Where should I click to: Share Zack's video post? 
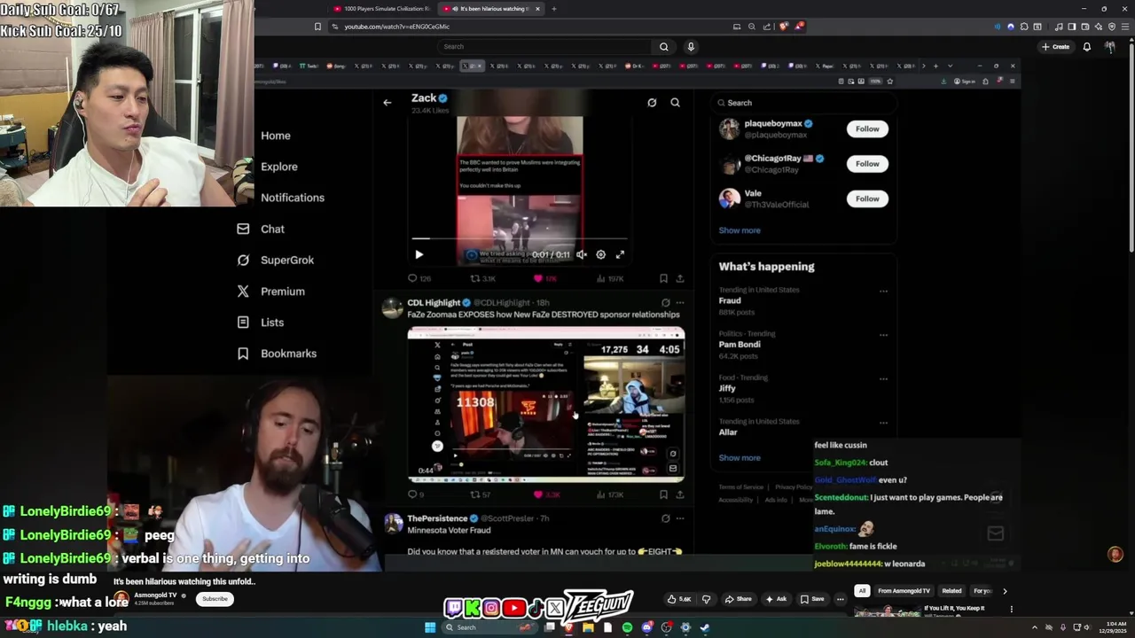click(x=680, y=278)
